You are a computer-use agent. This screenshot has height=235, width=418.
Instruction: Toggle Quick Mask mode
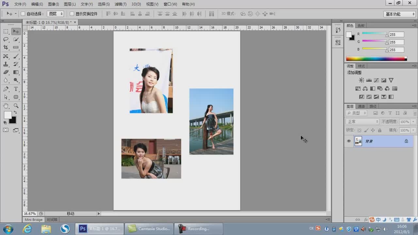(x=6, y=130)
